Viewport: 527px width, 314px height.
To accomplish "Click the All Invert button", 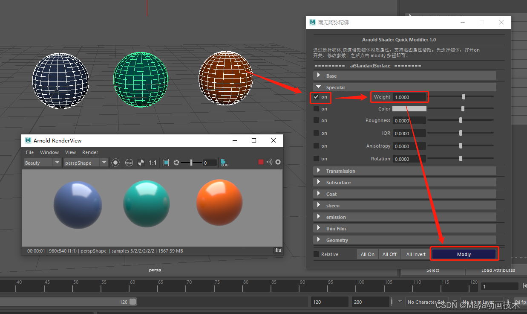I will point(416,254).
